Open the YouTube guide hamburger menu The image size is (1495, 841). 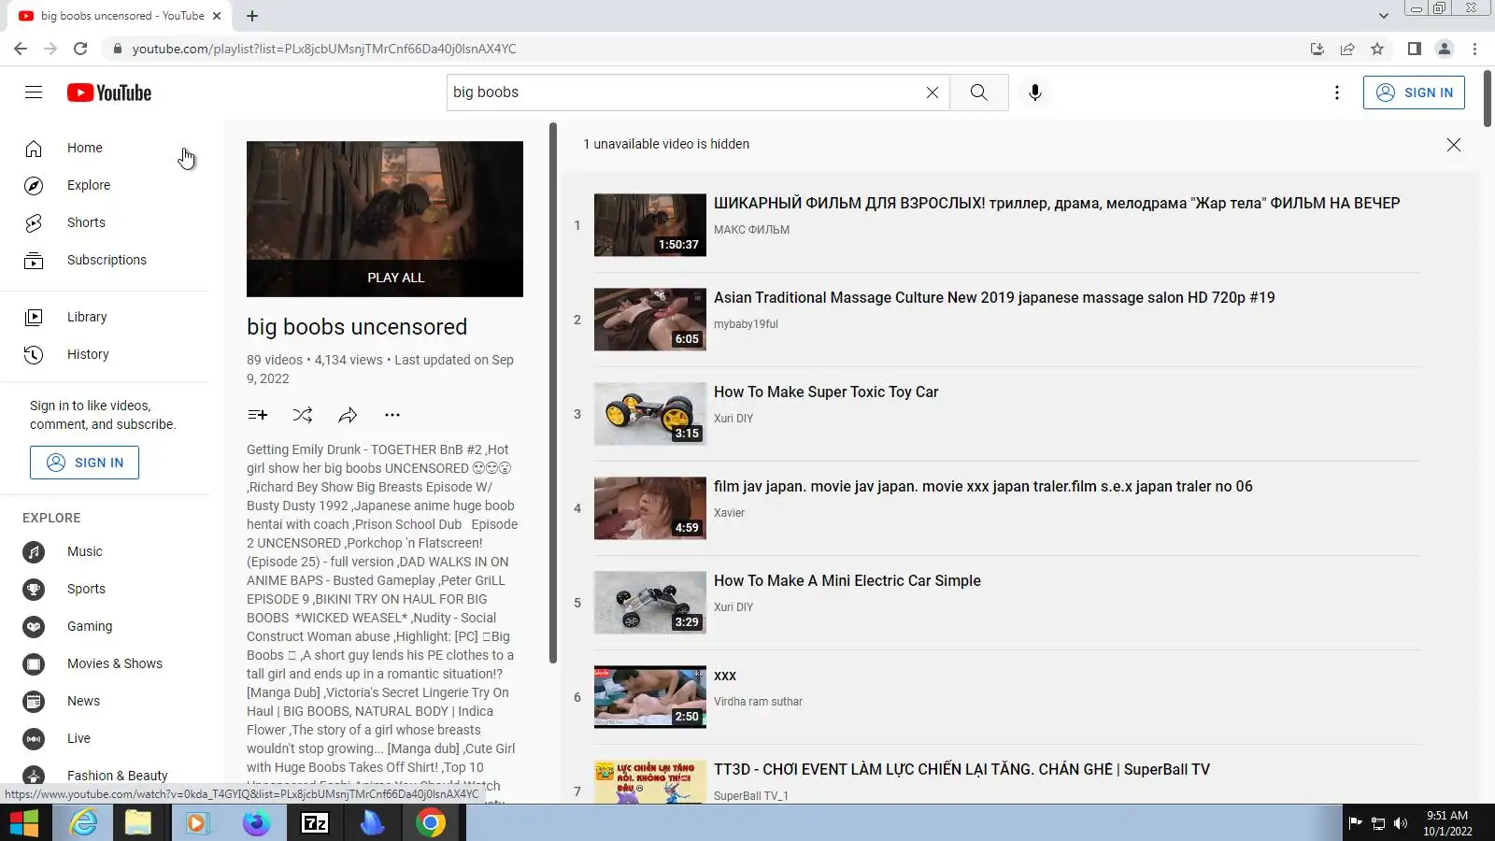pyautogui.click(x=34, y=93)
